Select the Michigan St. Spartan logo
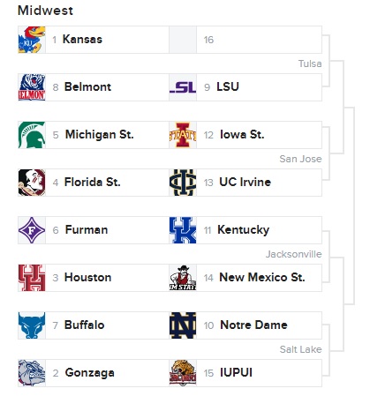Viewport: 370px width, 396px height. [32, 135]
